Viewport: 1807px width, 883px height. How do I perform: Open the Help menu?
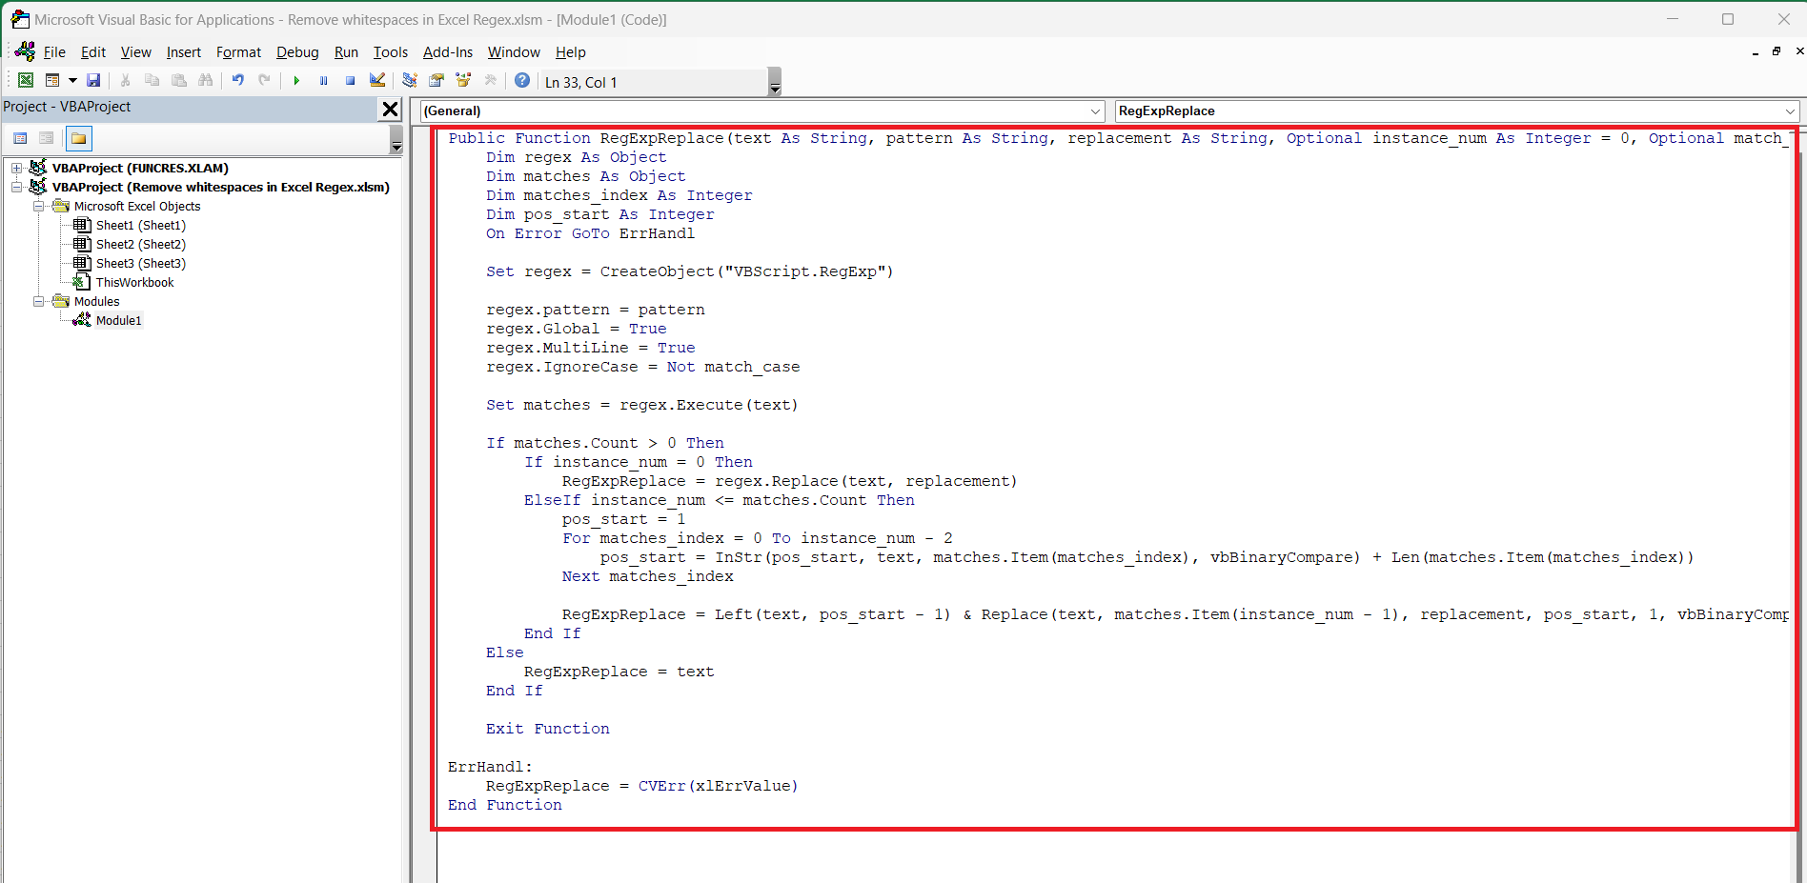coord(571,52)
